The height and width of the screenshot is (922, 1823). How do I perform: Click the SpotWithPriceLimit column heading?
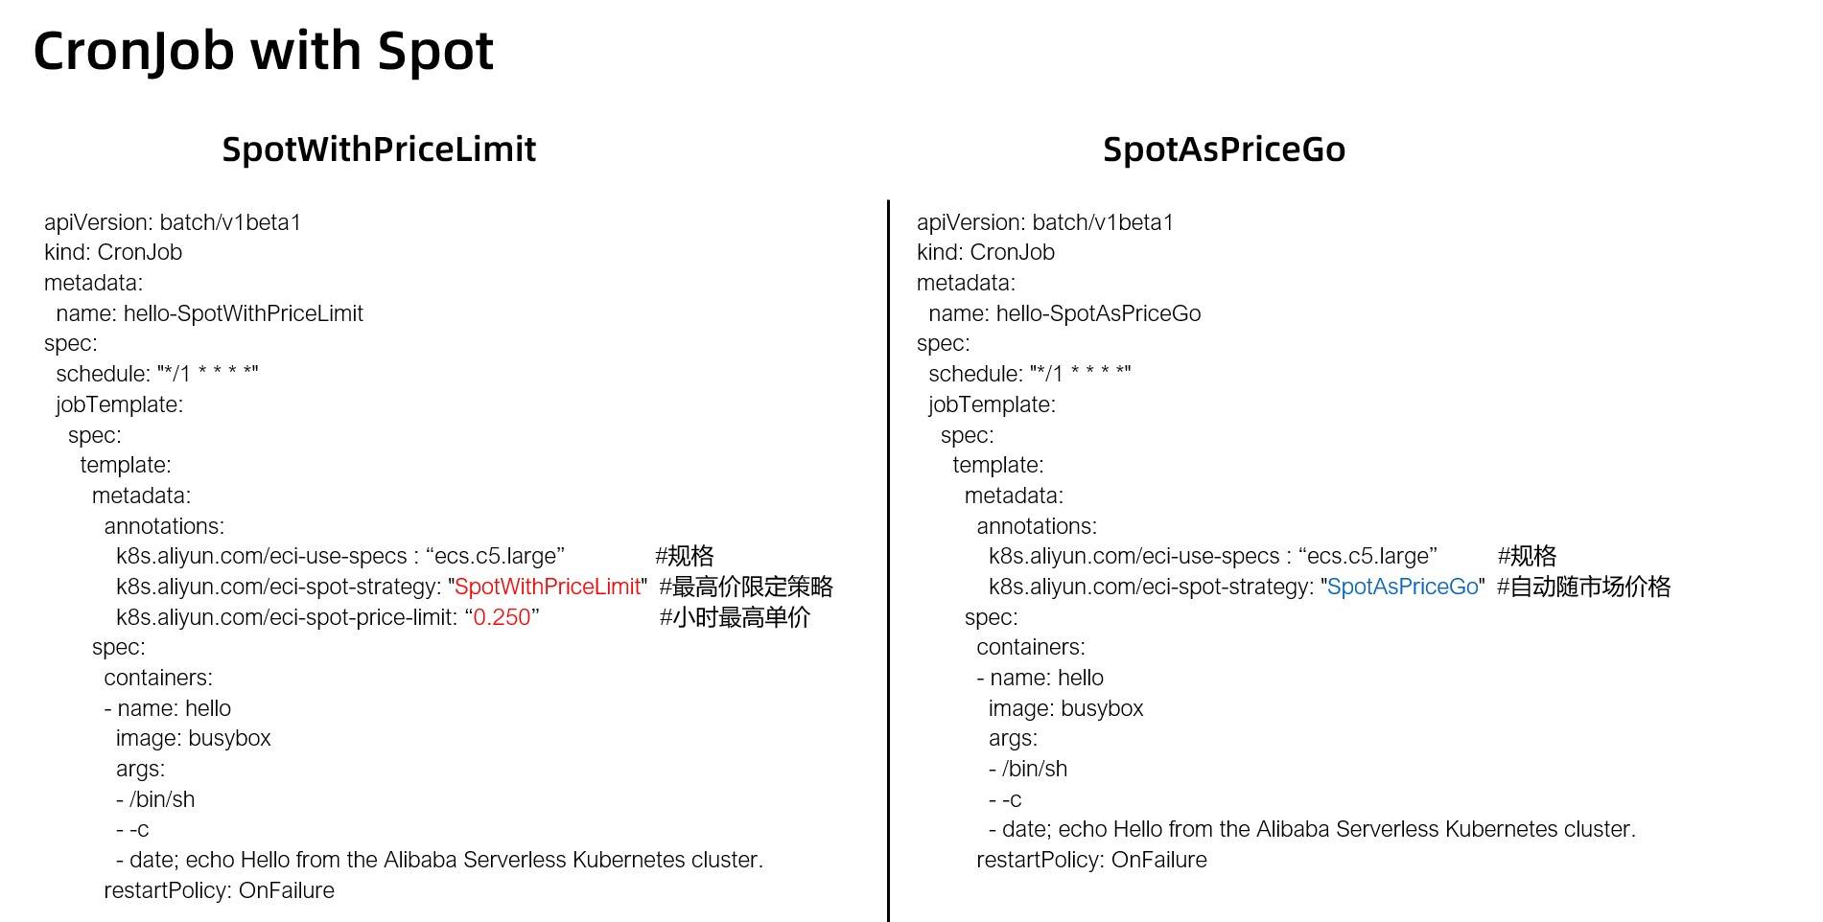pyautogui.click(x=379, y=150)
